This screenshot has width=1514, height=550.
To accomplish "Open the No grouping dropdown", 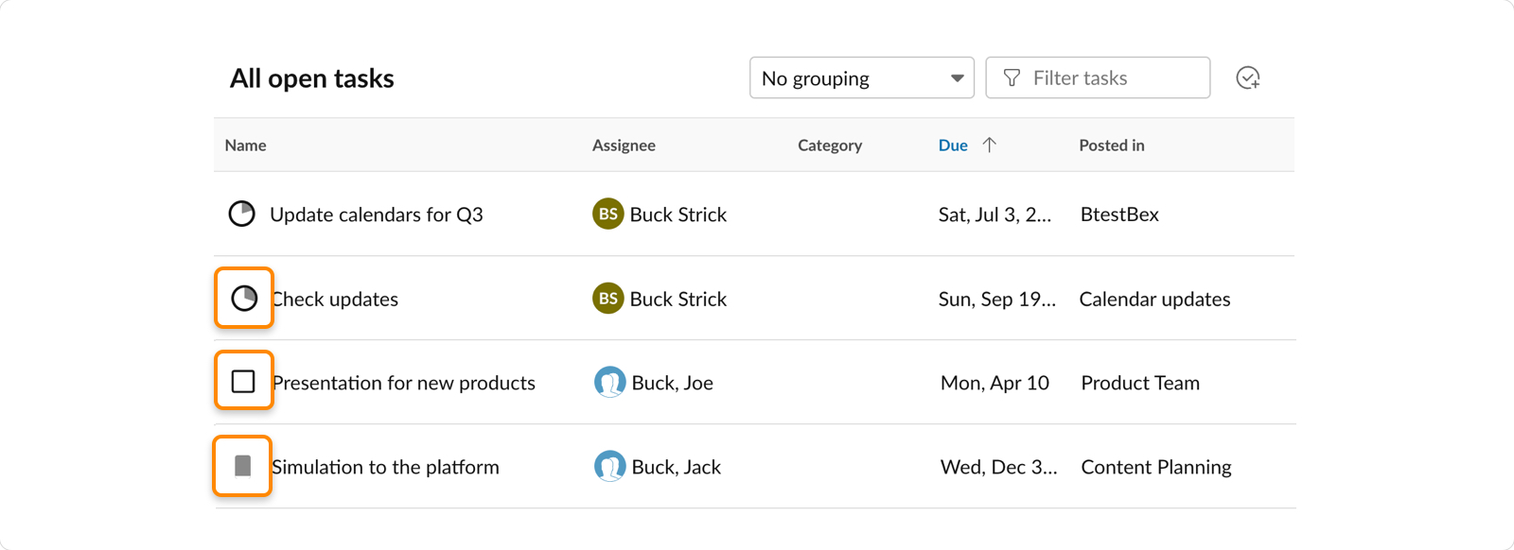I will click(862, 77).
